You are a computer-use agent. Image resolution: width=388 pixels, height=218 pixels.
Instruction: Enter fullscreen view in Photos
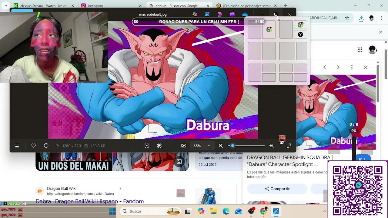289,146
